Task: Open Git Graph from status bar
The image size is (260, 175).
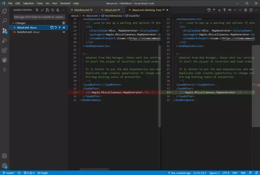Action: tap(43, 173)
